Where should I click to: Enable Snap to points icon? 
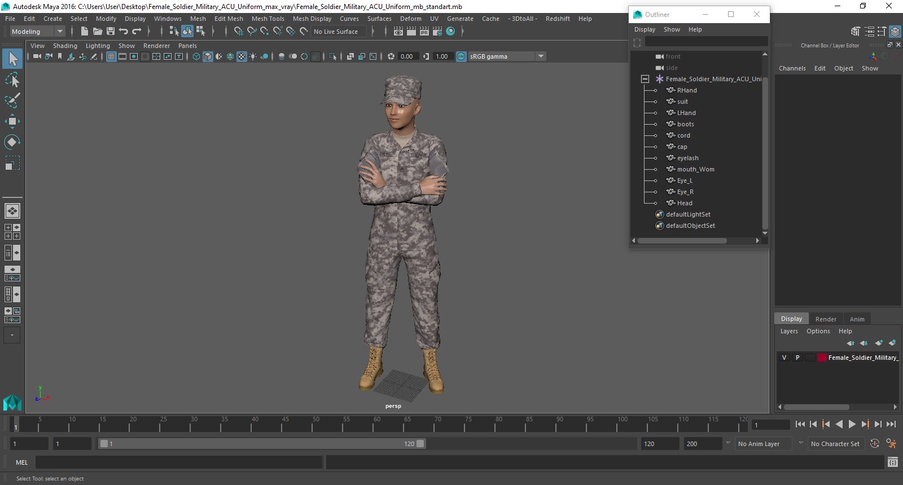[265, 32]
